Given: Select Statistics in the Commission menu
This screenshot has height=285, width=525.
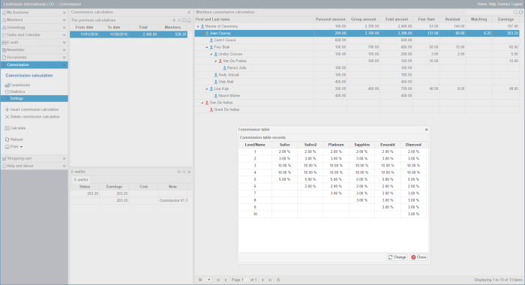Looking at the screenshot, I should (x=17, y=91).
